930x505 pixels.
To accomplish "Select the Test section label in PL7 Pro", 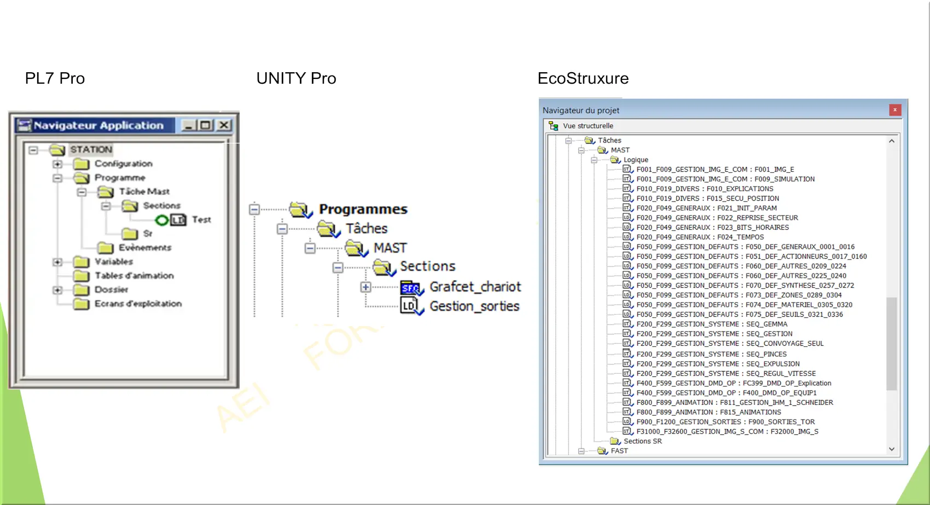I will (x=201, y=220).
